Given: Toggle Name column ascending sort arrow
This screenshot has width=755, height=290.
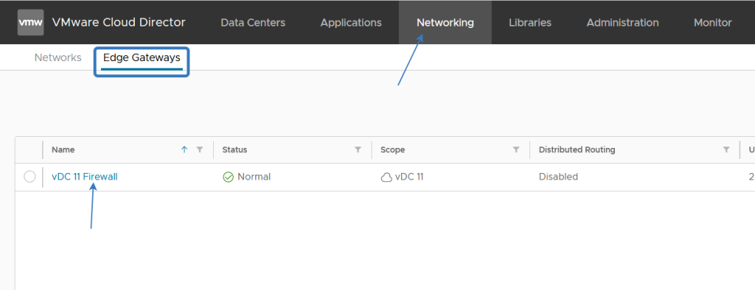Looking at the screenshot, I should coord(184,149).
